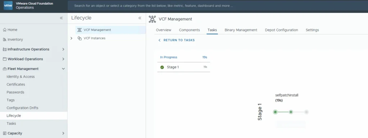Collapse Fleet Management chevron

[63, 69]
